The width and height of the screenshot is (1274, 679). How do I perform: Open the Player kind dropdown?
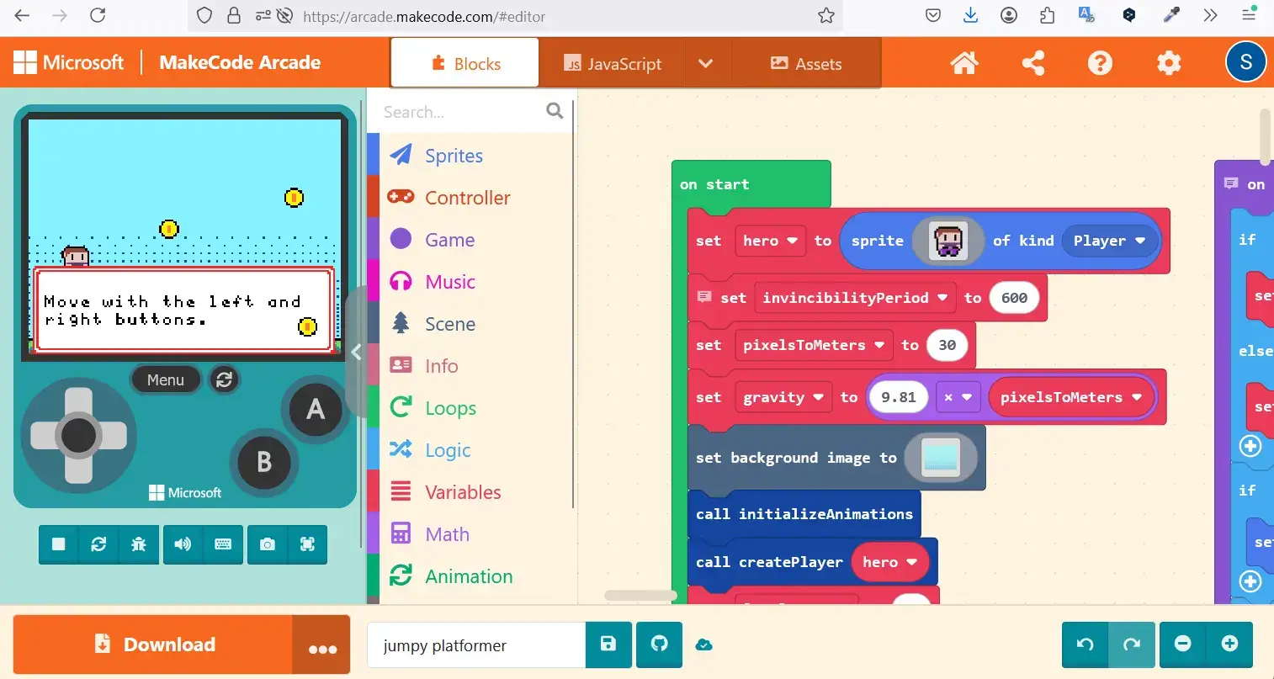click(1109, 241)
